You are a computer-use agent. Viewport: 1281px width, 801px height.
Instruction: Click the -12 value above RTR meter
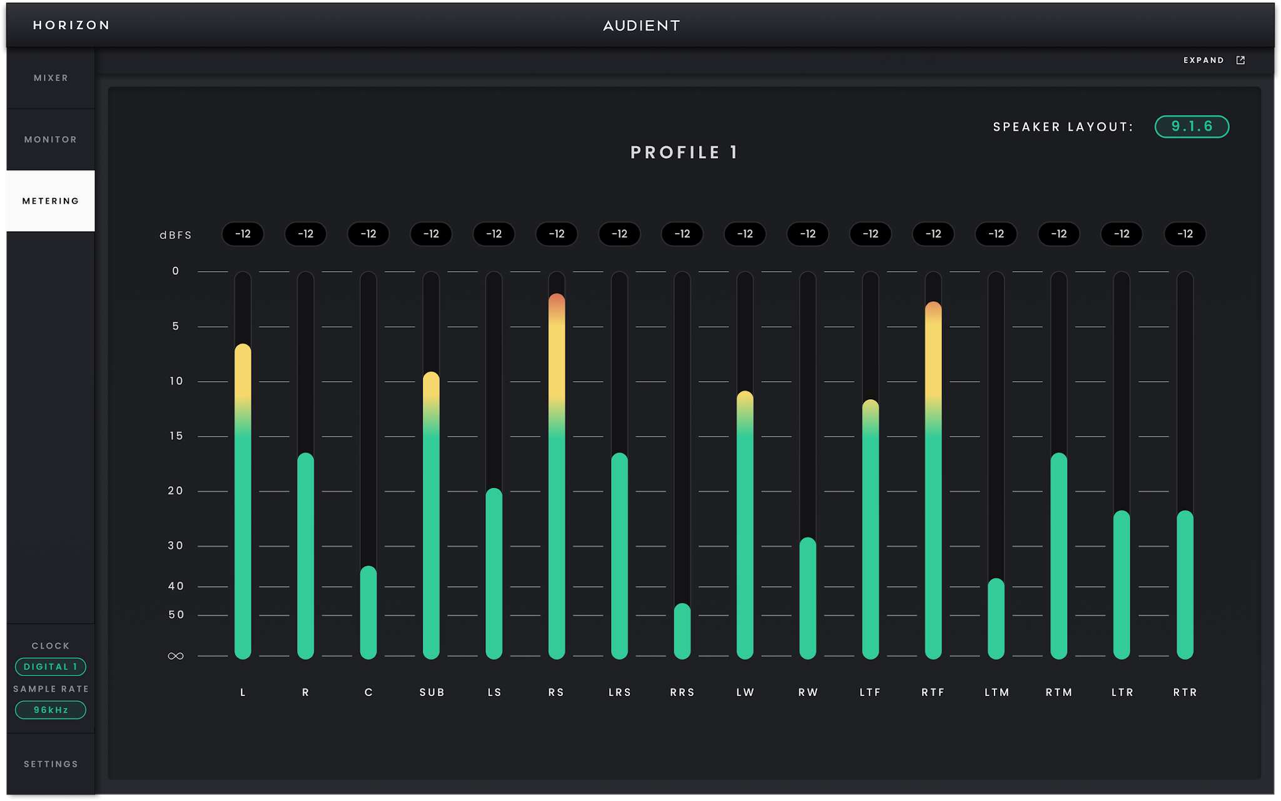[1185, 234]
